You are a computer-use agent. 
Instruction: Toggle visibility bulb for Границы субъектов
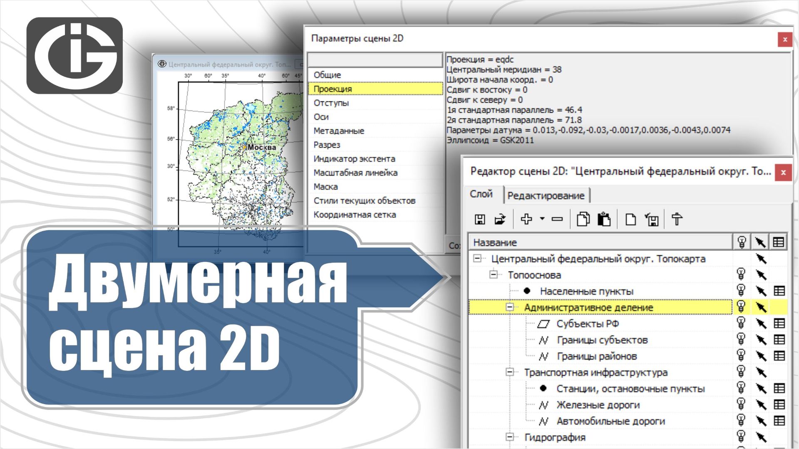pos(741,339)
